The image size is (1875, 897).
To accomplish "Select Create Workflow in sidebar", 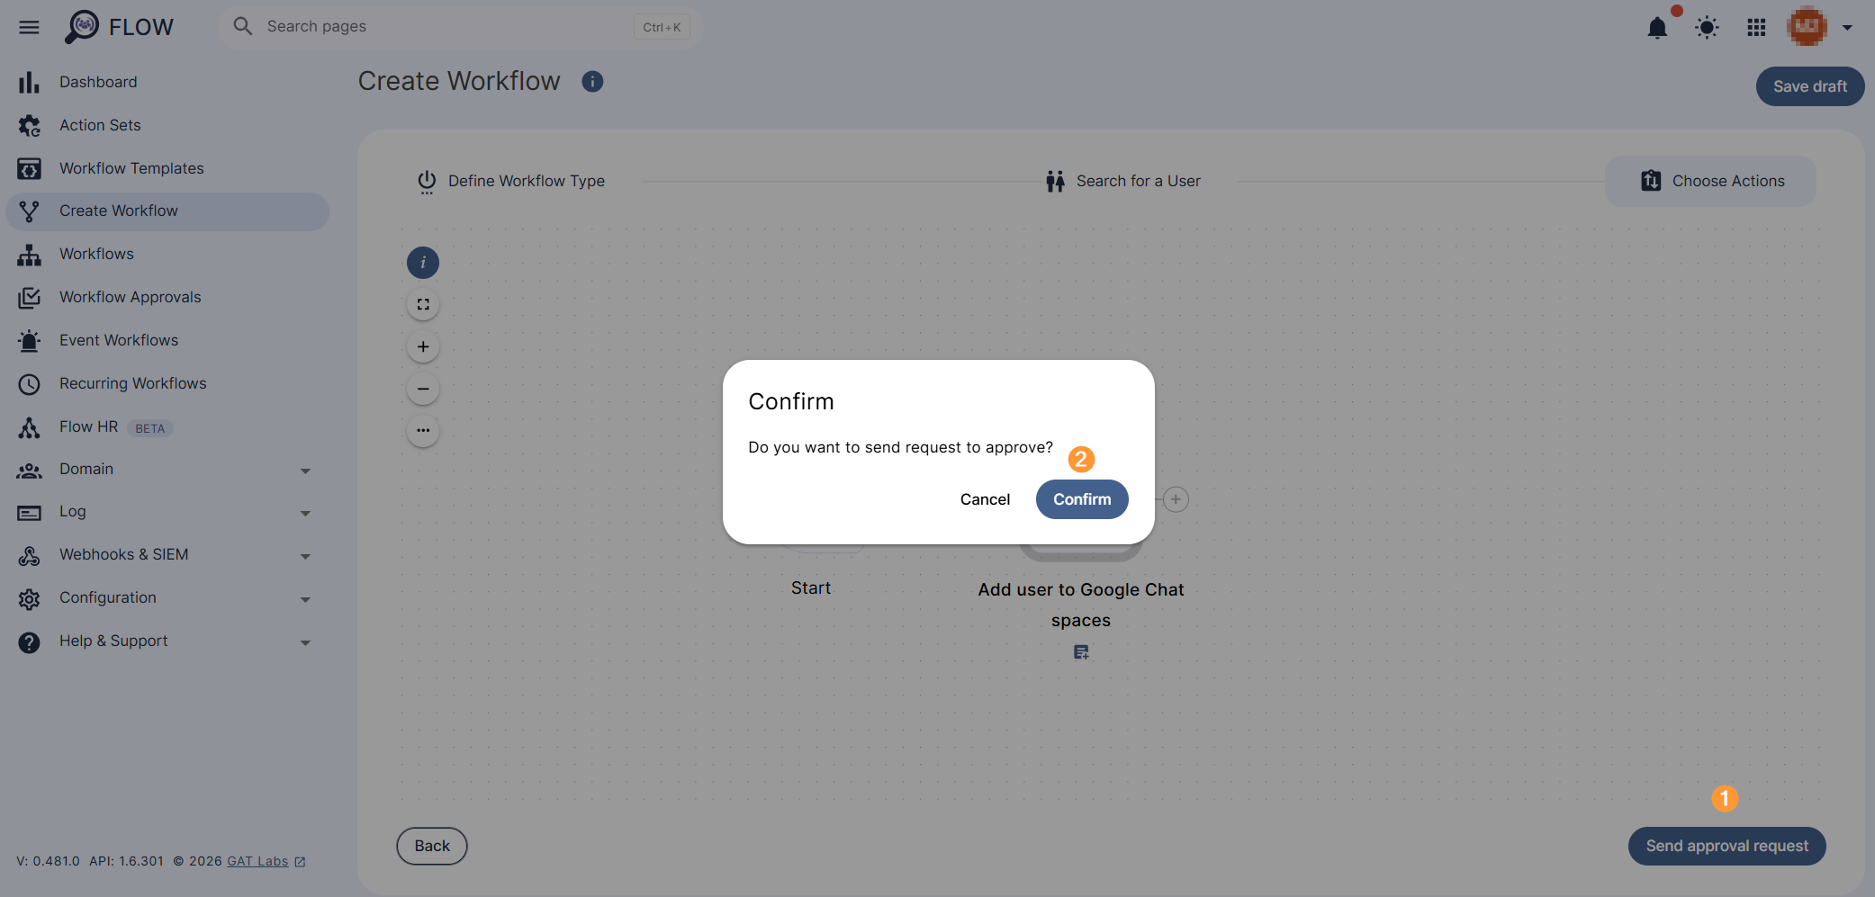I will coord(167,211).
